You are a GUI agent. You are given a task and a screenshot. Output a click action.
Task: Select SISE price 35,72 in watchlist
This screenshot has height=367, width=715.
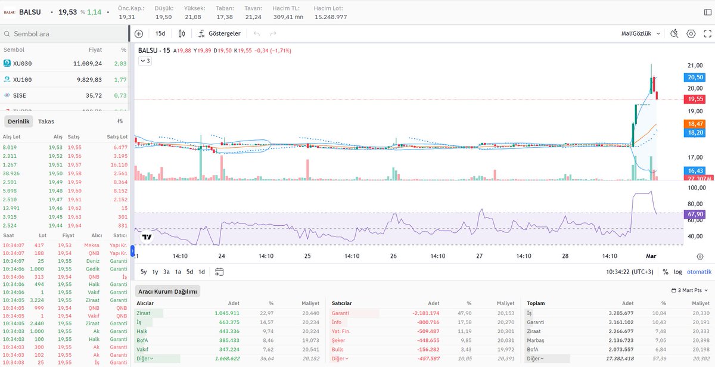(94, 95)
